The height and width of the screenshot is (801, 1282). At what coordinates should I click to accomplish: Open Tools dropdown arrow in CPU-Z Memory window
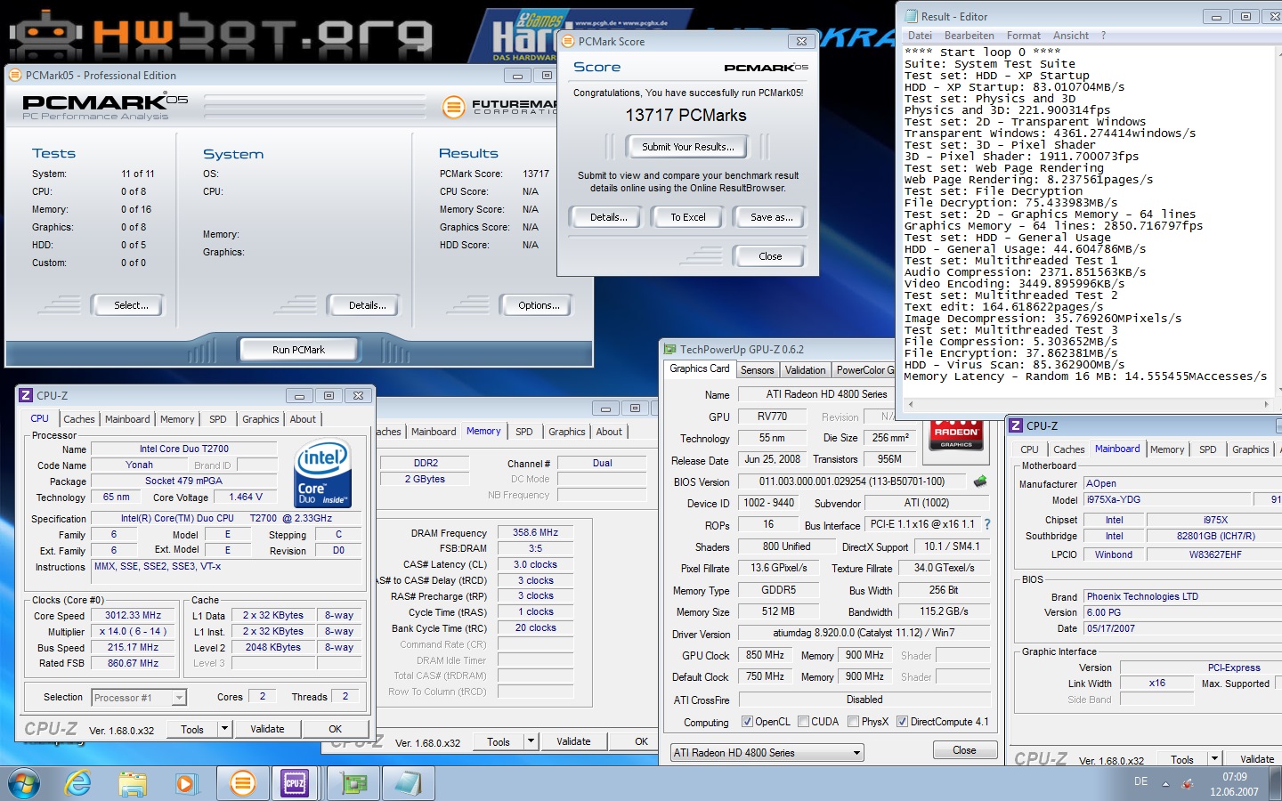(x=531, y=741)
